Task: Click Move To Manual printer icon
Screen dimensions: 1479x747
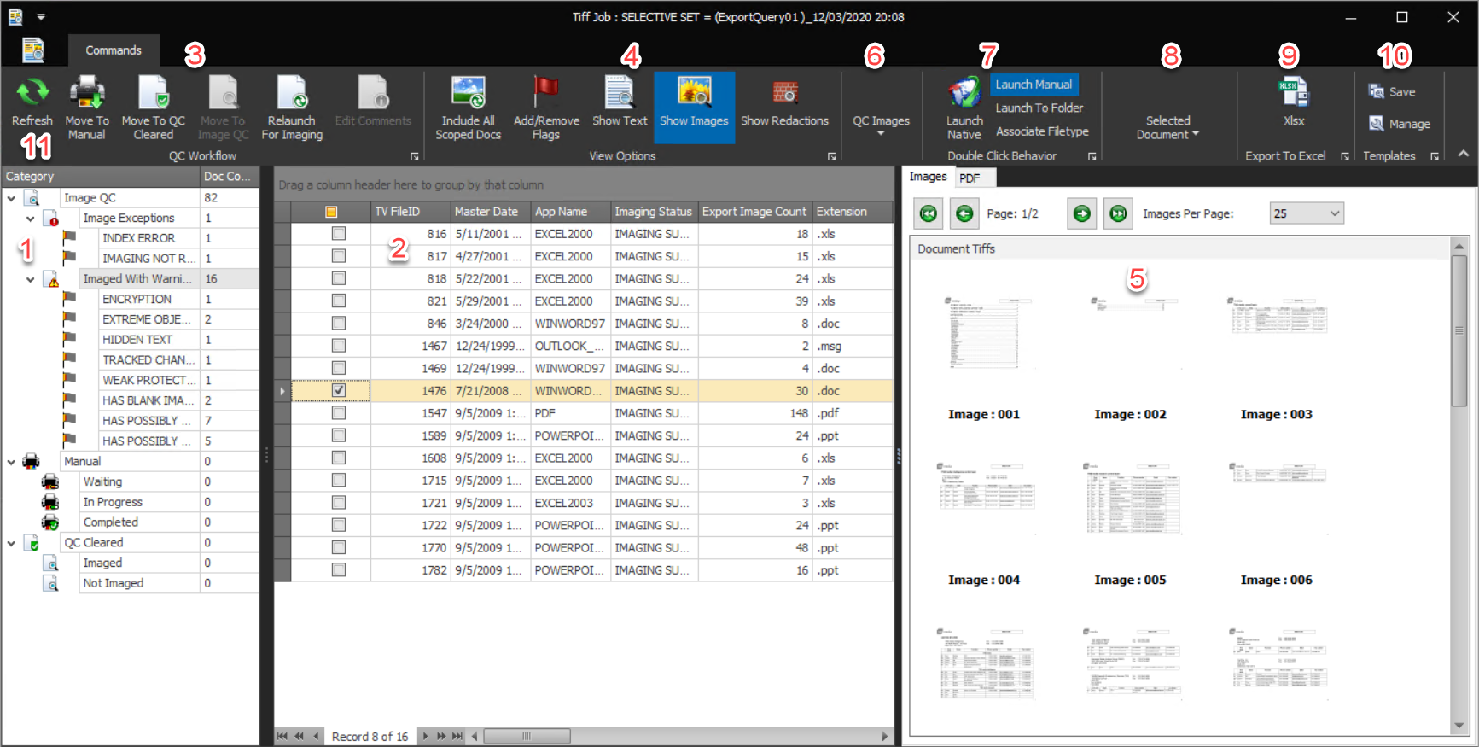Action: click(86, 92)
